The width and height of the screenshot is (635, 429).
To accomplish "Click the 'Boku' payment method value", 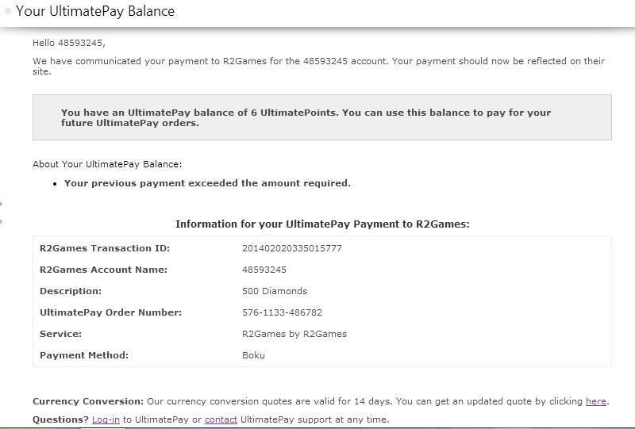I will [253, 355].
